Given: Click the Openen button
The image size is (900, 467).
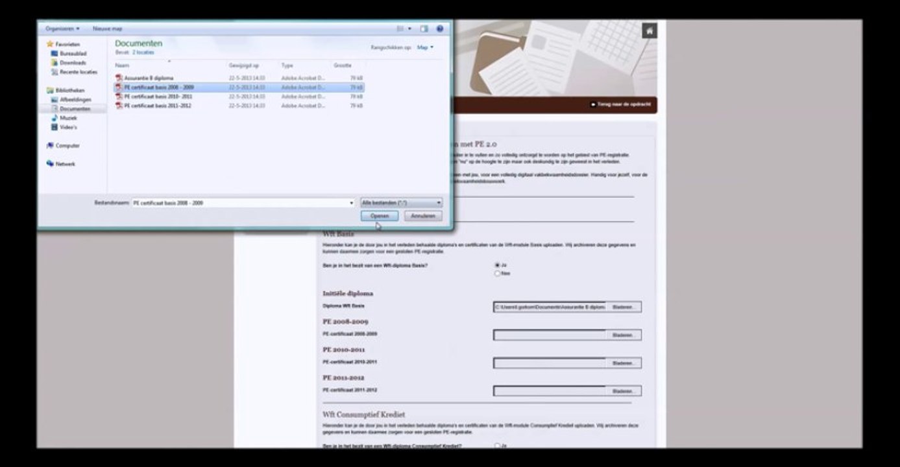Looking at the screenshot, I should [380, 216].
